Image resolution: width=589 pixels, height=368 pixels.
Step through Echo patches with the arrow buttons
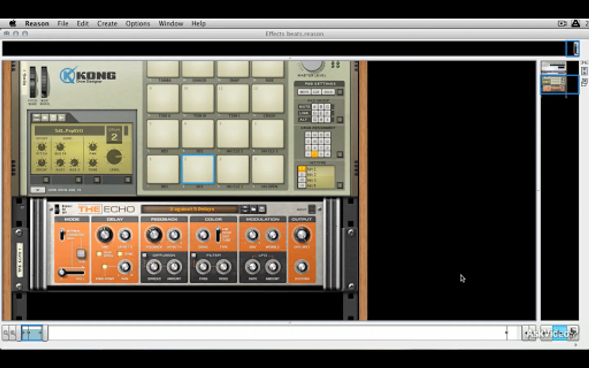pyautogui.click(x=245, y=209)
